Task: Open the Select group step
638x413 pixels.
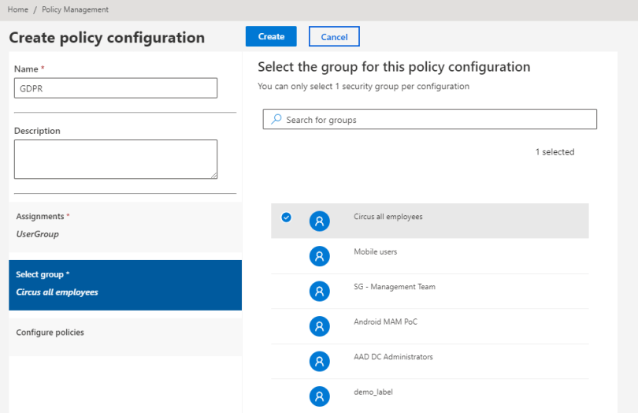Action: [124, 285]
